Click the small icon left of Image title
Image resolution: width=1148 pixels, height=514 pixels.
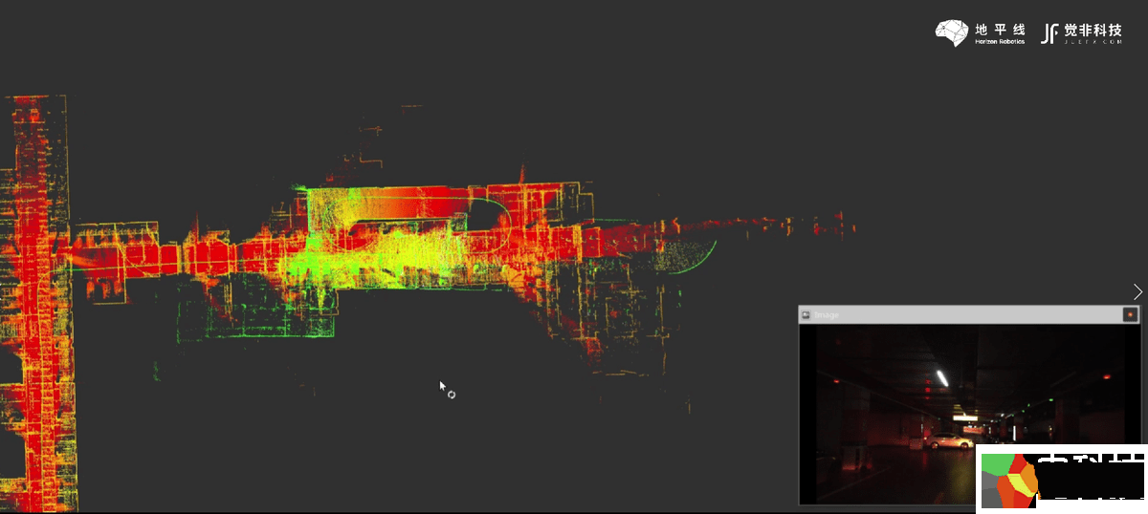coord(806,314)
